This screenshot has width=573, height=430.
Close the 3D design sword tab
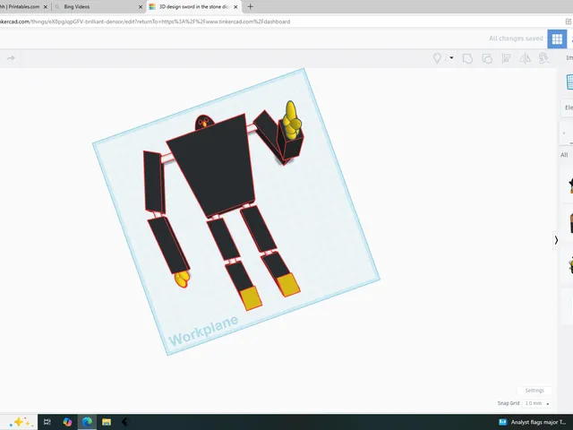(x=235, y=6)
